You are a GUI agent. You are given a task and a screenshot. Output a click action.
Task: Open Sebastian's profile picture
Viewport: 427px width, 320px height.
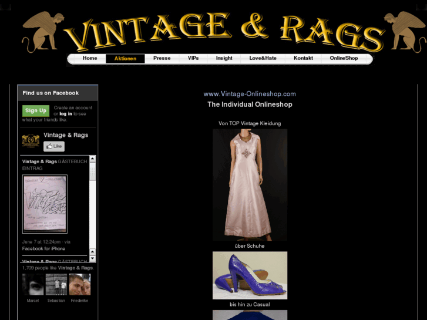pyautogui.click(x=56, y=285)
